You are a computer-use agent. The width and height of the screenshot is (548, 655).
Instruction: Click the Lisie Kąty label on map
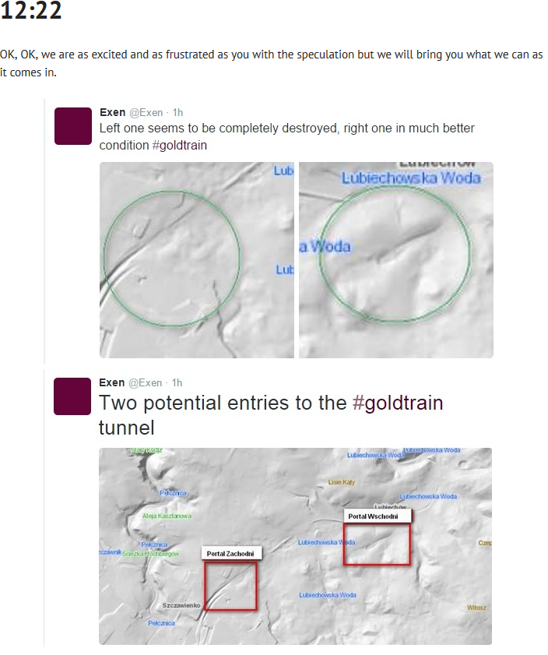342,482
